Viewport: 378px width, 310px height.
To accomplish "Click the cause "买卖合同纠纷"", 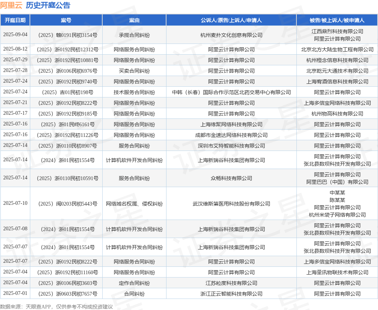I will pos(134,71).
